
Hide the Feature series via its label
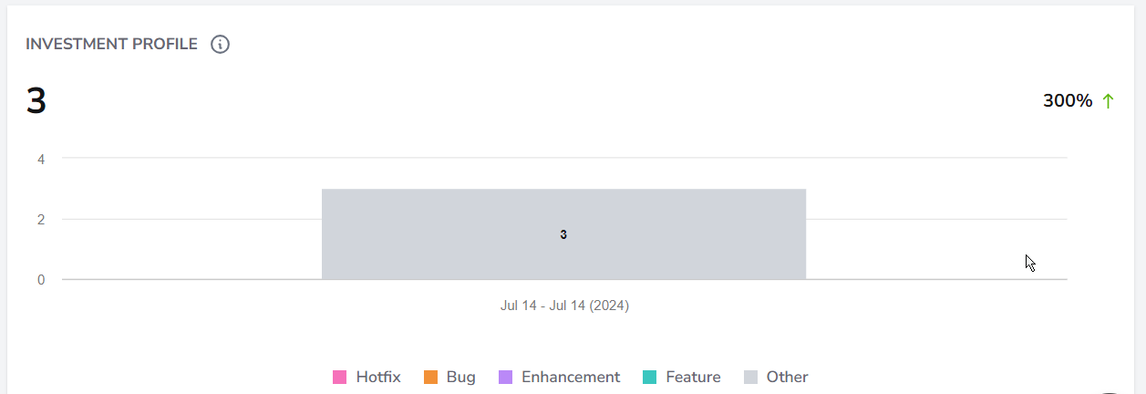click(693, 377)
